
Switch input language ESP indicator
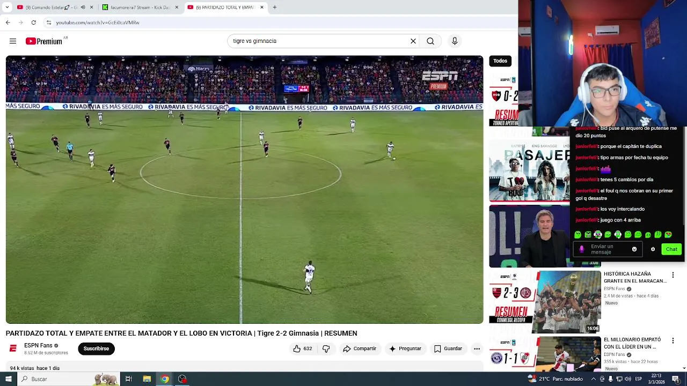click(x=638, y=379)
